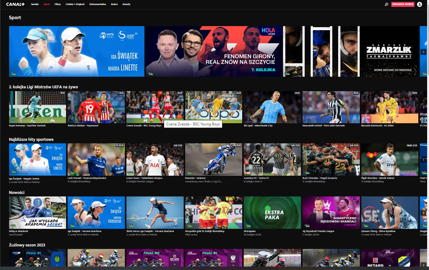Screen dimensions: 429x270
Task: Click the Skrót meczu Iga Świątek title
Action: (150, 231)
